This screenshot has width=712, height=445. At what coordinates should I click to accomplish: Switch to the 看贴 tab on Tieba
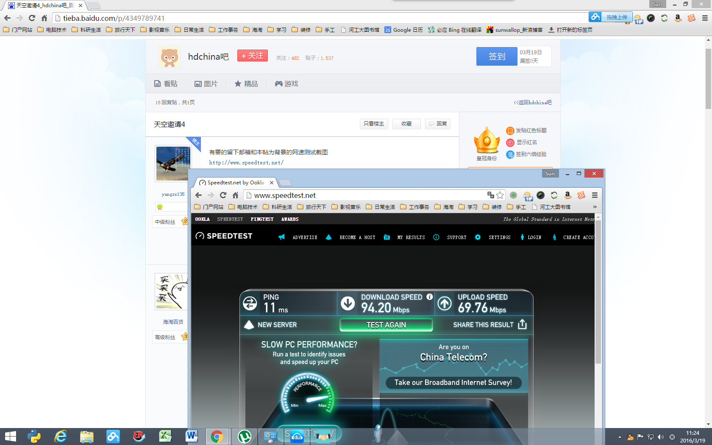click(x=166, y=83)
